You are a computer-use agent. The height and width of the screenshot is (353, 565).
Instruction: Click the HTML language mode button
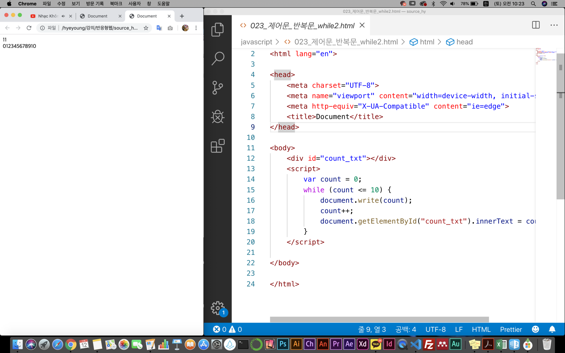[x=481, y=329]
